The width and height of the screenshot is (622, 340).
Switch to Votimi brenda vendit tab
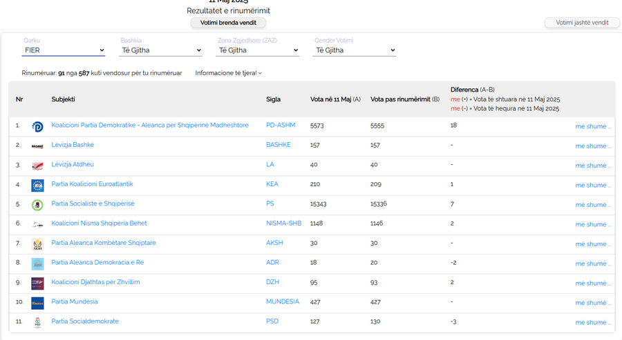tap(228, 23)
